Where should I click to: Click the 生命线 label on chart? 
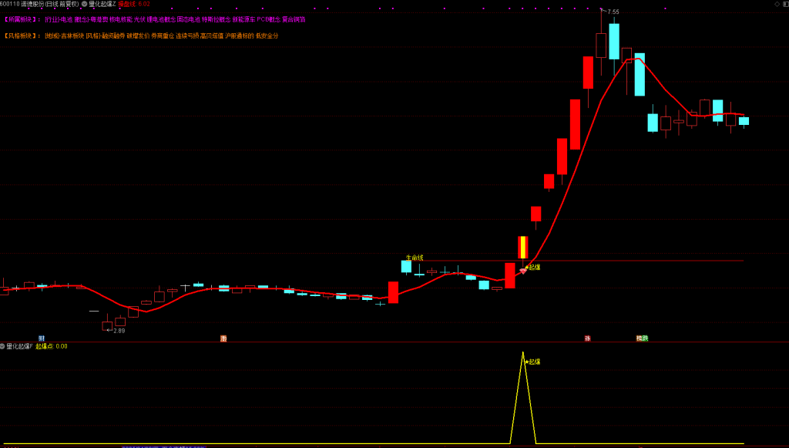(x=415, y=258)
